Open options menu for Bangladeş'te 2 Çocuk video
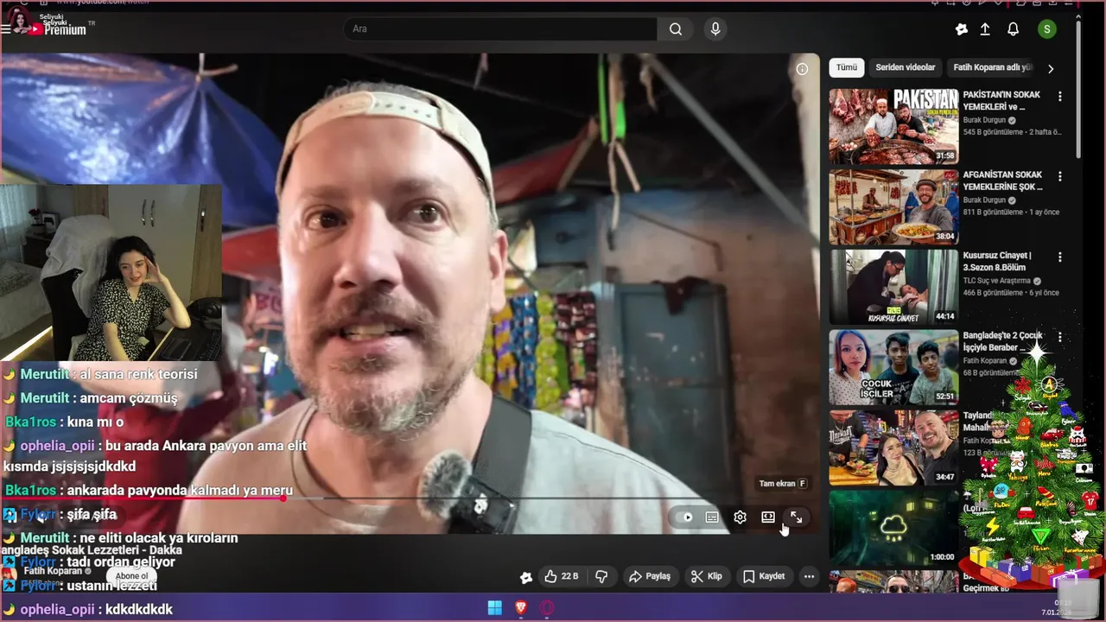 pyautogui.click(x=1060, y=338)
